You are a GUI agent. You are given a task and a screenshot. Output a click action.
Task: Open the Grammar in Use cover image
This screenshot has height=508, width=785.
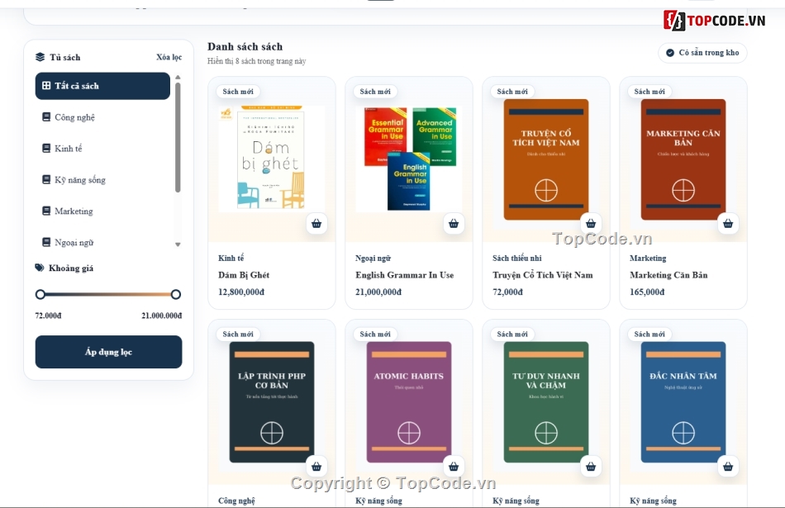(x=409, y=158)
